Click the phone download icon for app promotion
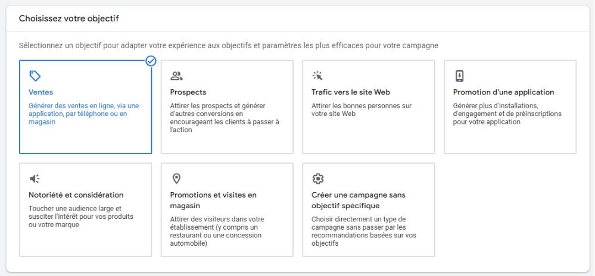 click(x=459, y=76)
